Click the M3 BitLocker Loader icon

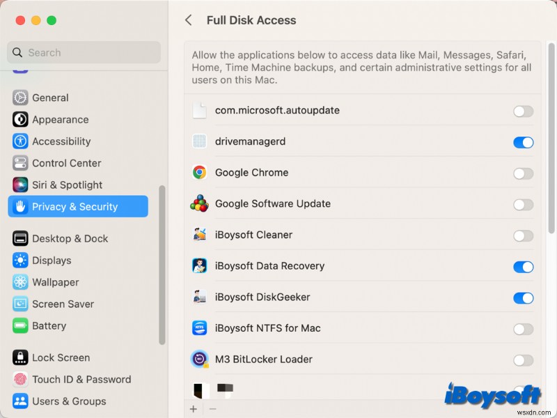[199, 359]
